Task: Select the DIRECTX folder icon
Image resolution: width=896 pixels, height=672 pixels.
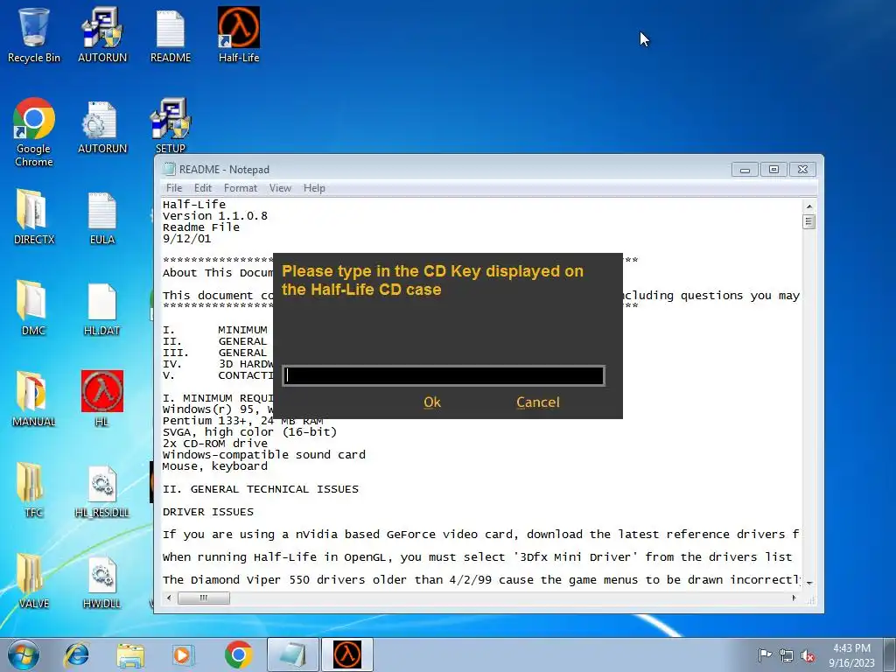Action: 34,217
